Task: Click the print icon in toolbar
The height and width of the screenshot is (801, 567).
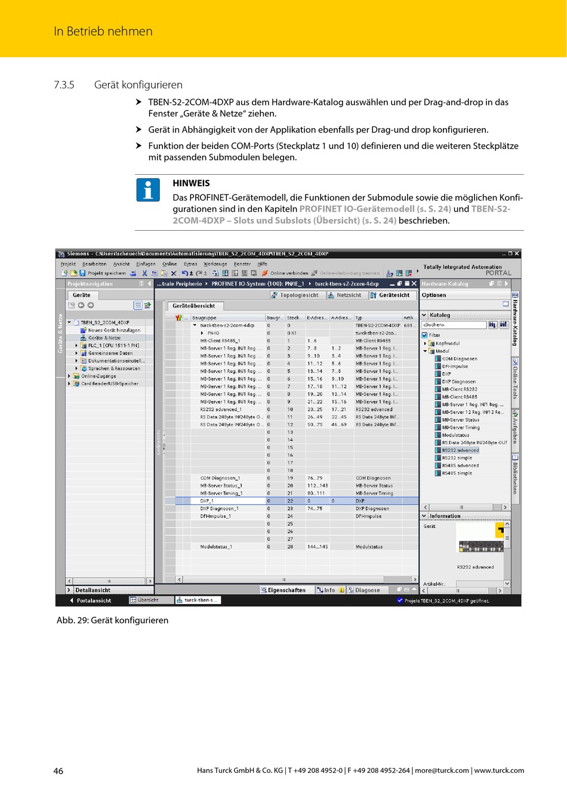Action: click(x=133, y=273)
